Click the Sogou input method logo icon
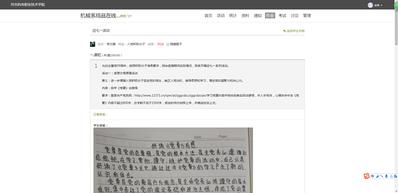The height and width of the screenshot is (193, 398). (367, 176)
